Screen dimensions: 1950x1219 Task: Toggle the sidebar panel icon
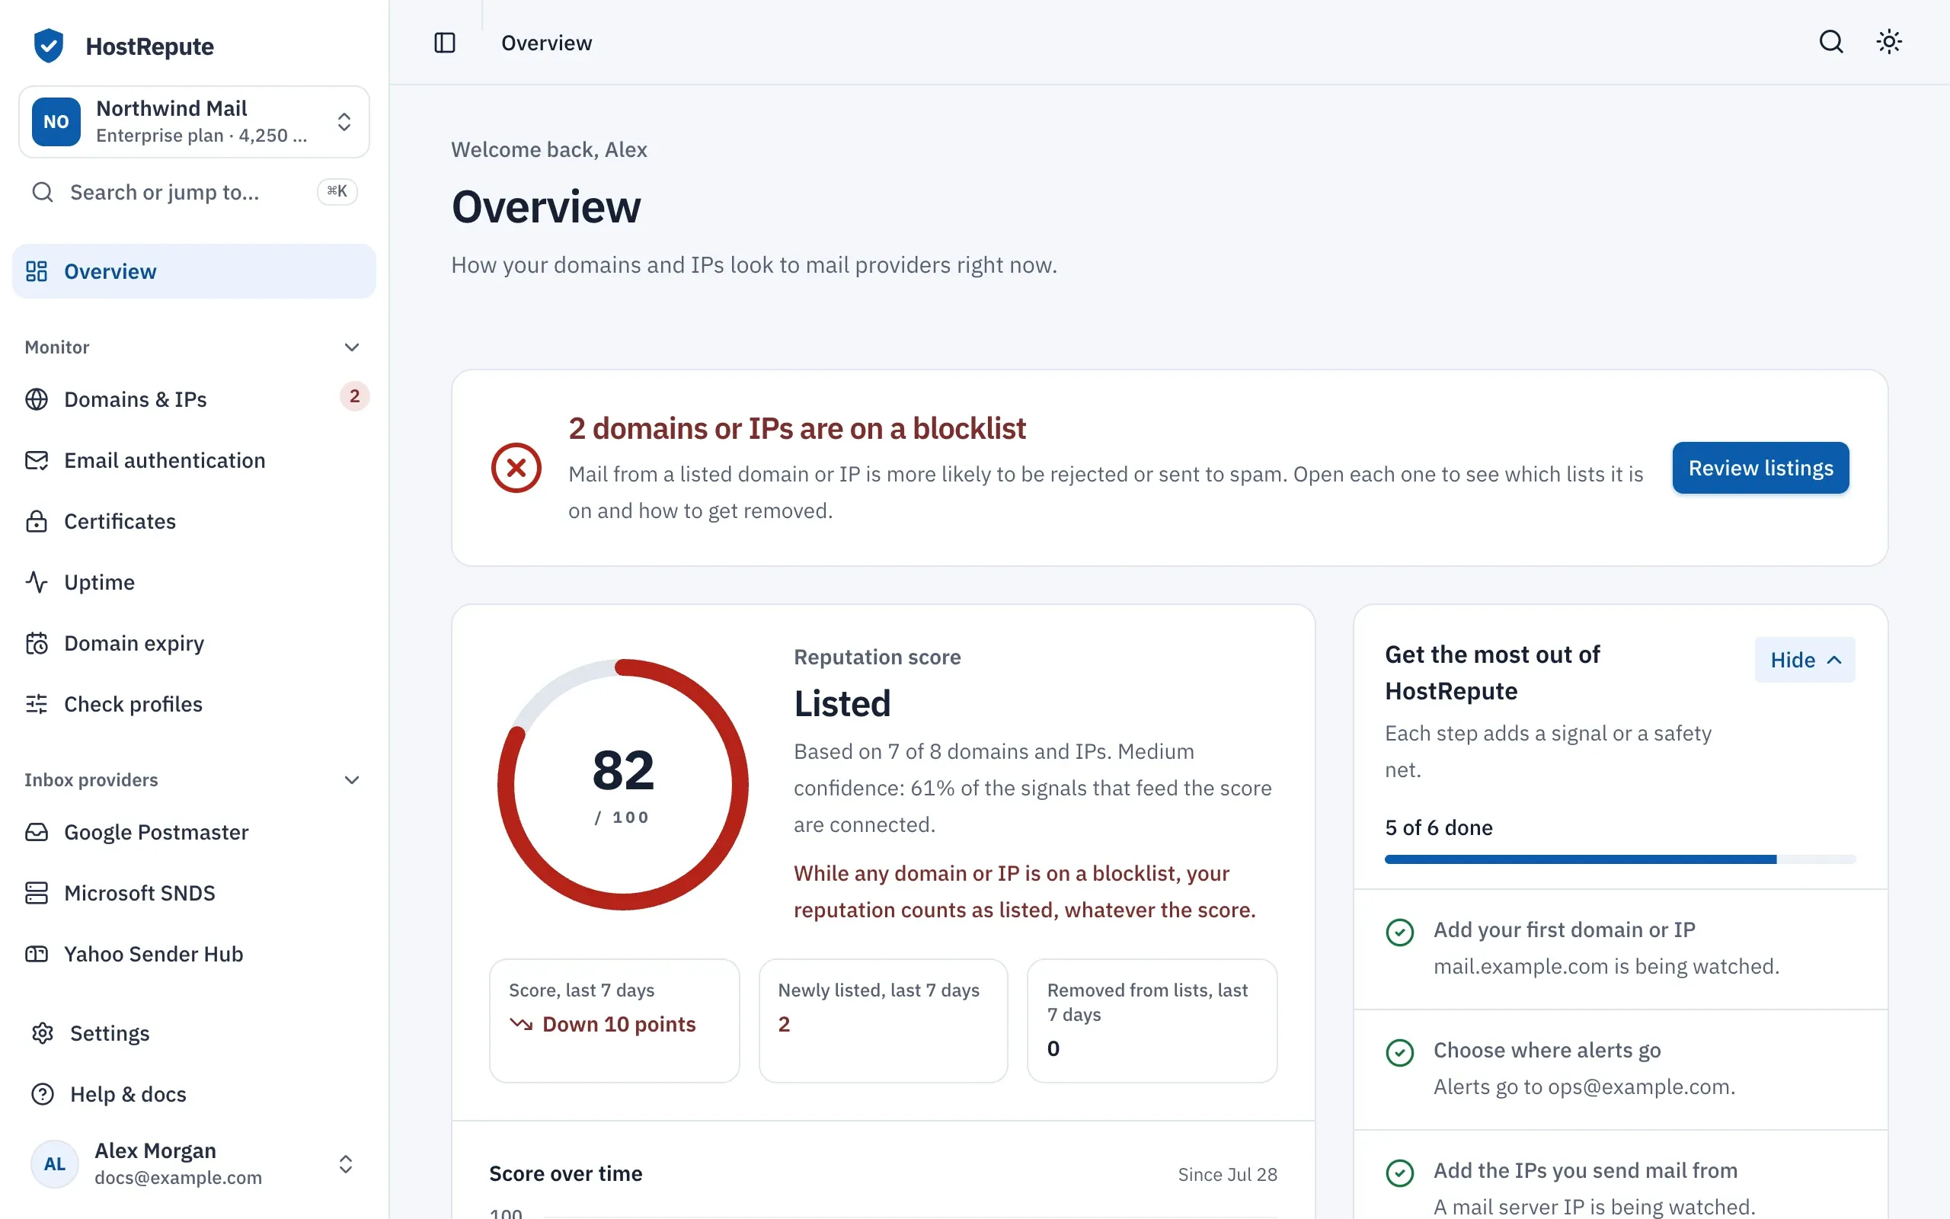click(445, 43)
